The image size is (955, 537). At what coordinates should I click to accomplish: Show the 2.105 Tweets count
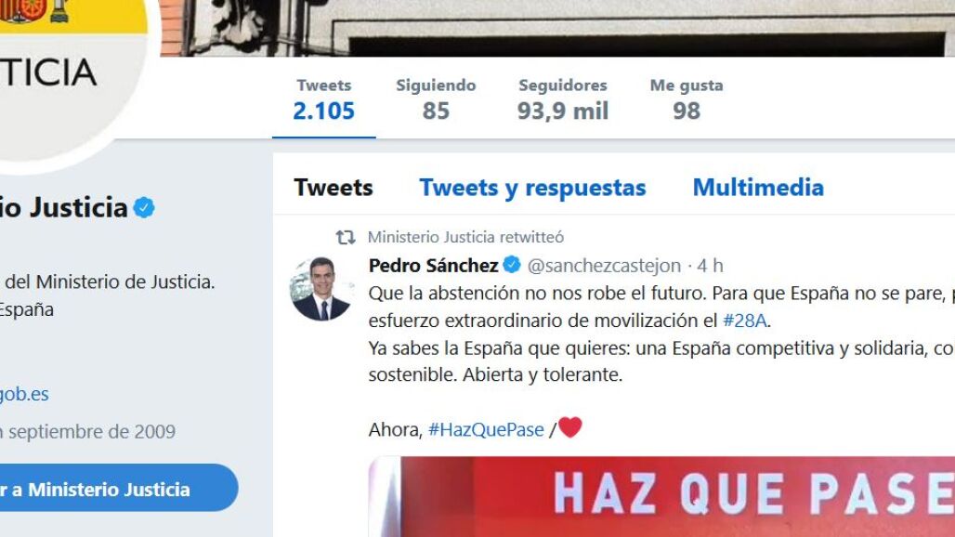[324, 99]
